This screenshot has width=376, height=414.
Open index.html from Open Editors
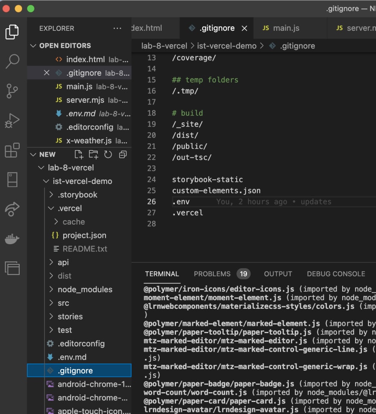[79, 59]
